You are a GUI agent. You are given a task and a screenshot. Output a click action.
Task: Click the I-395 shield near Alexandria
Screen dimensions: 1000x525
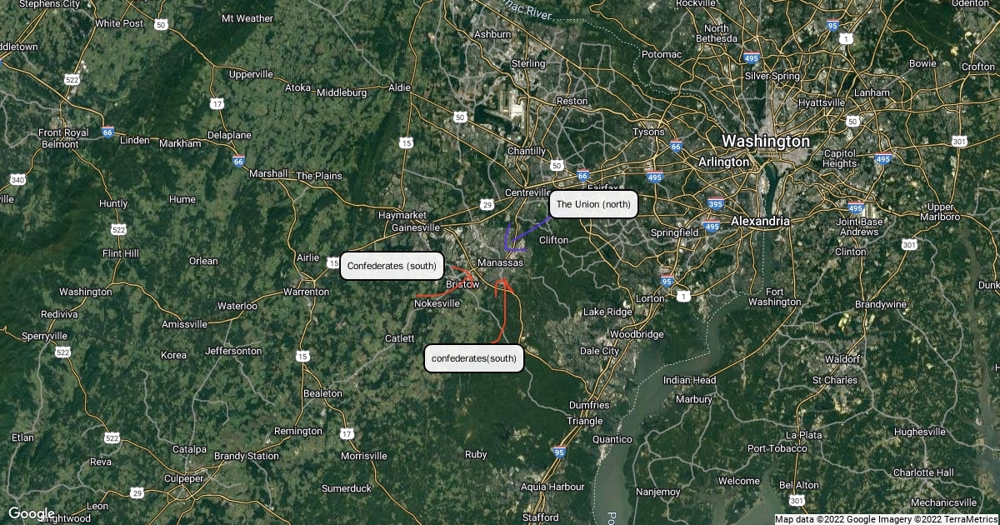pyautogui.click(x=715, y=203)
